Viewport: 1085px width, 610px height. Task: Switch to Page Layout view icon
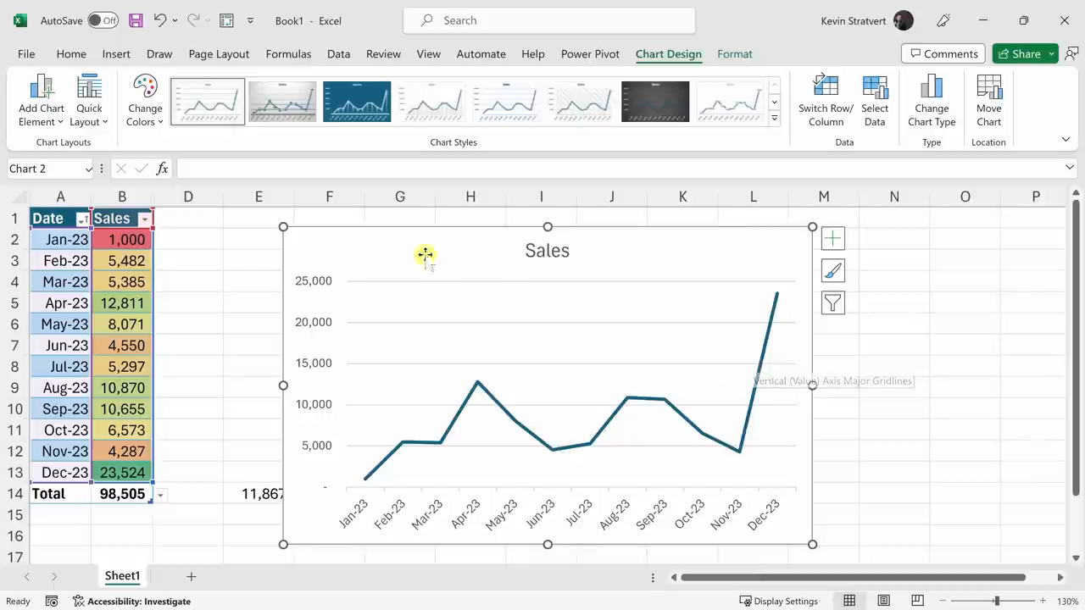(883, 601)
